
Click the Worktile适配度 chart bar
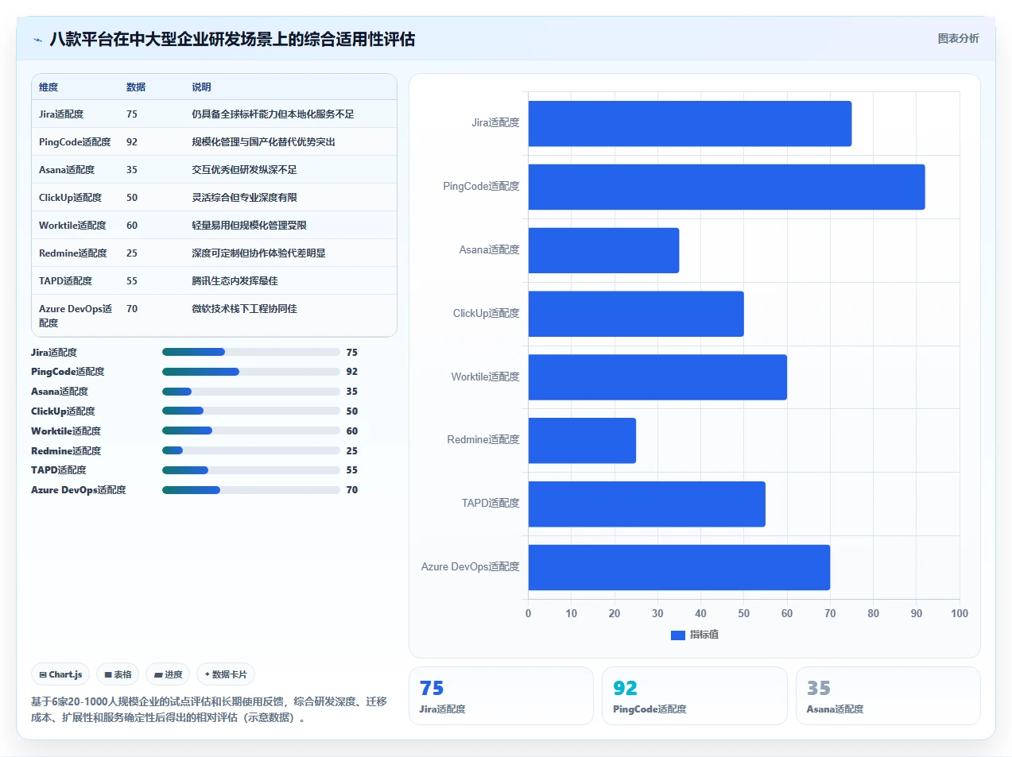pos(657,377)
